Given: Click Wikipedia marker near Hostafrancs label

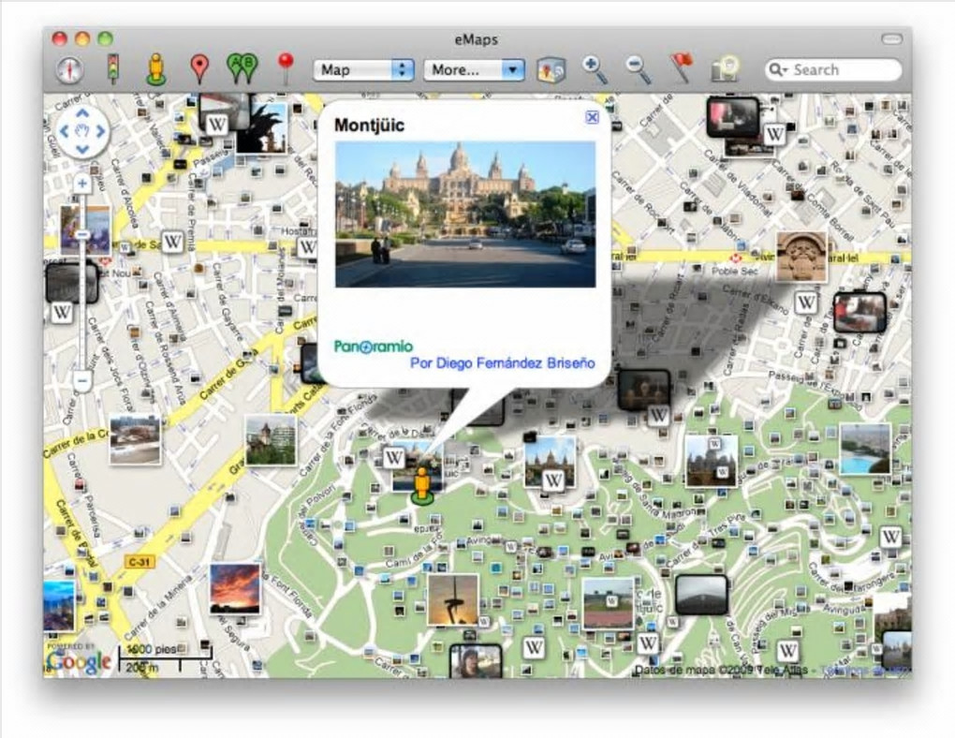Looking at the screenshot, I should tap(307, 247).
